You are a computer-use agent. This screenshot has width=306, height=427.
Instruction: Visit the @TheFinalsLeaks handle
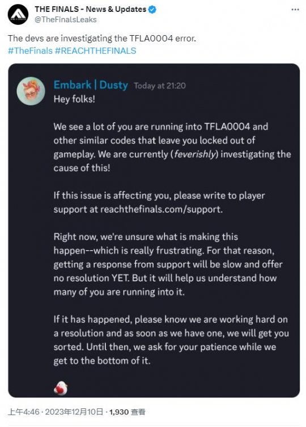tap(66, 20)
